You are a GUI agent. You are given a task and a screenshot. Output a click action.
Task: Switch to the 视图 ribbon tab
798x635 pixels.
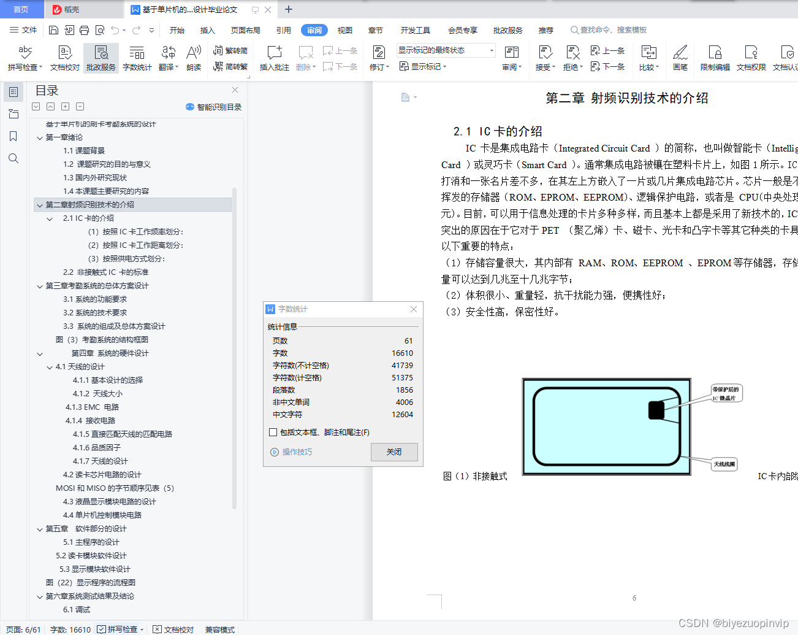tap(345, 30)
